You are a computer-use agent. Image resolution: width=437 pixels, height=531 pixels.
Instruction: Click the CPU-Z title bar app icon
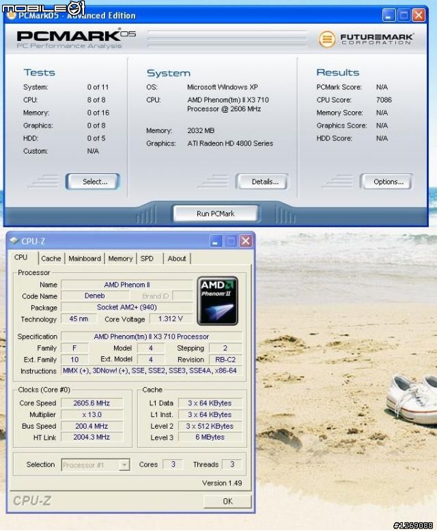pos(14,241)
